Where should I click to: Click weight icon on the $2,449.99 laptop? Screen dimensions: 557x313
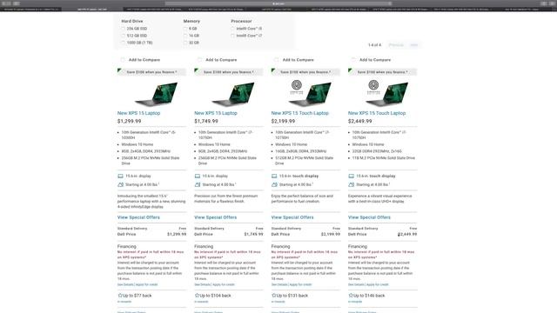pyautogui.click(x=351, y=184)
